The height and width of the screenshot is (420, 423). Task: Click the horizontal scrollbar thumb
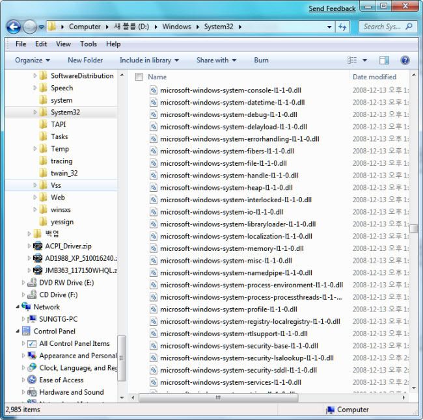(x=219, y=397)
